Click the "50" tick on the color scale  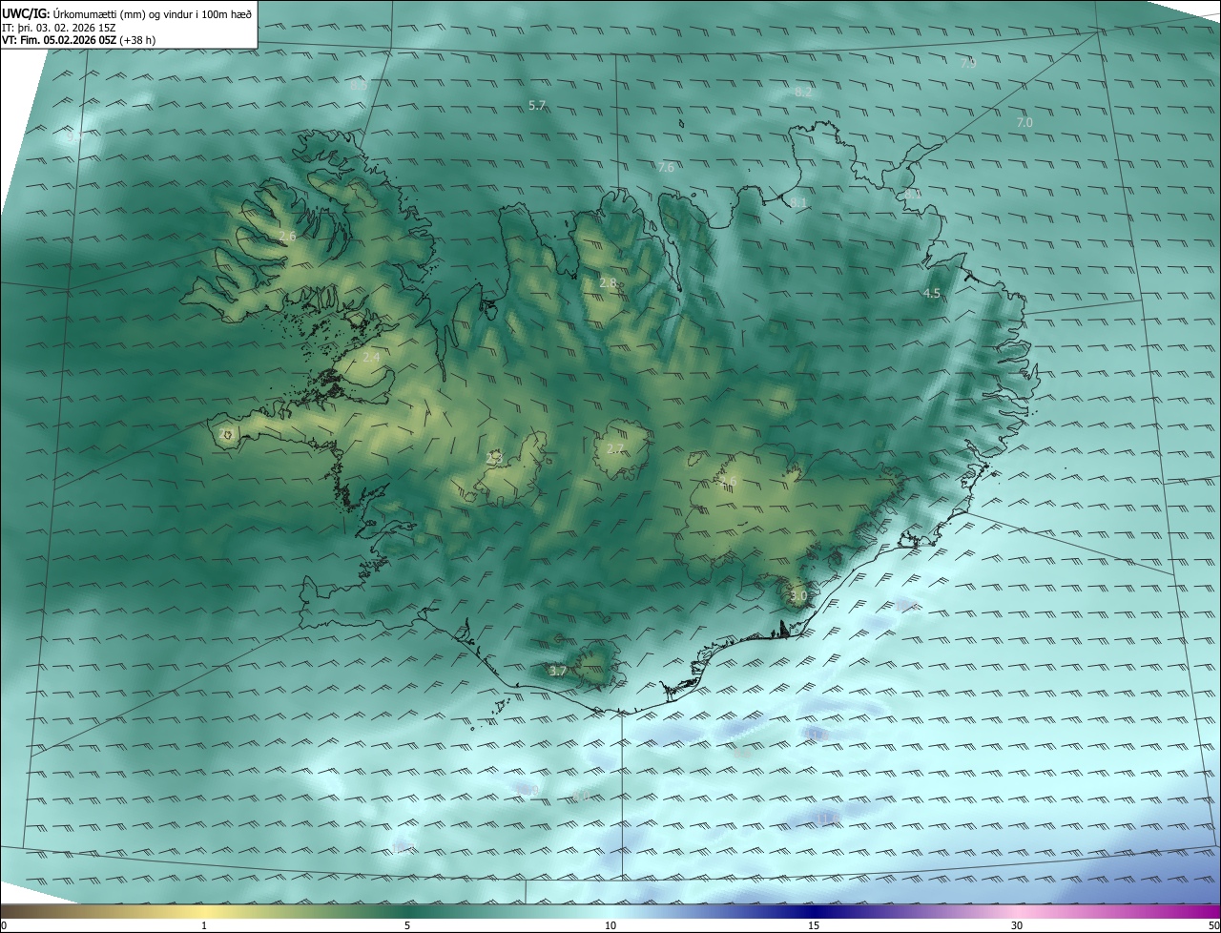(1213, 925)
